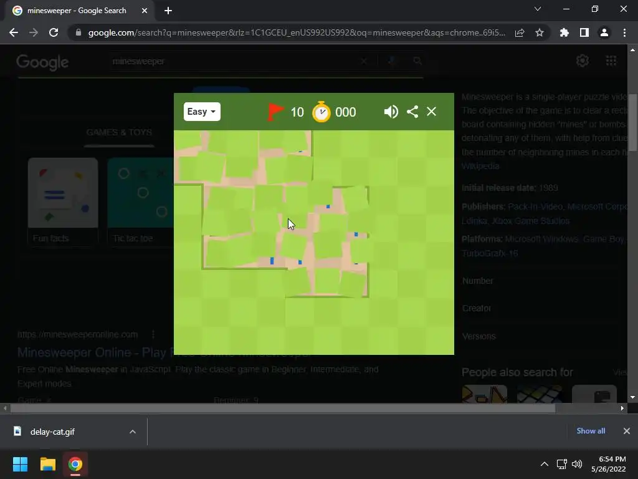Click the 'People also search for' heading

tap(517, 372)
